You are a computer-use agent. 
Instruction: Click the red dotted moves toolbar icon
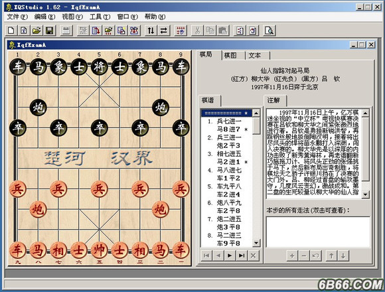click(181, 31)
